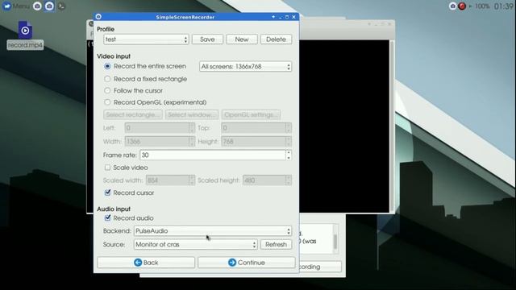Click the pin button in SimpleScreenRecorder title bar

(273, 17)
